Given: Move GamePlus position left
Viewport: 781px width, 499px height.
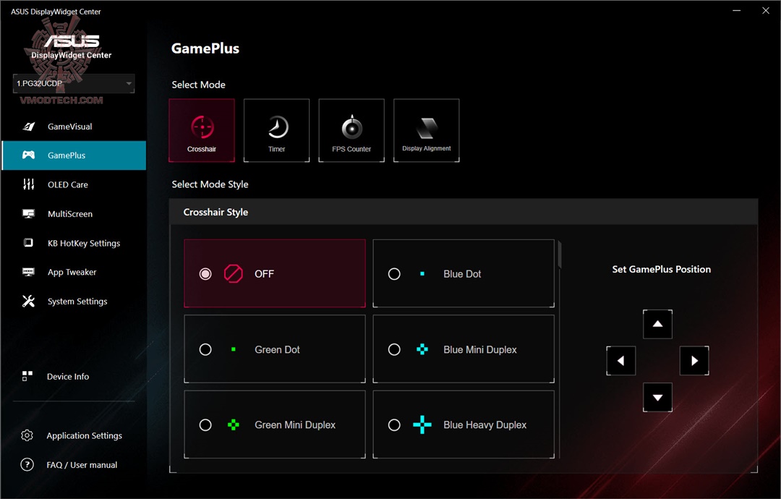Looking at the screenshot, I should pos(620,361).
